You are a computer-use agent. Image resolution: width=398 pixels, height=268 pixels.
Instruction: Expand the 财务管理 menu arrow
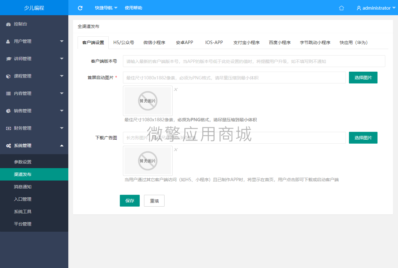pos(62,128)
